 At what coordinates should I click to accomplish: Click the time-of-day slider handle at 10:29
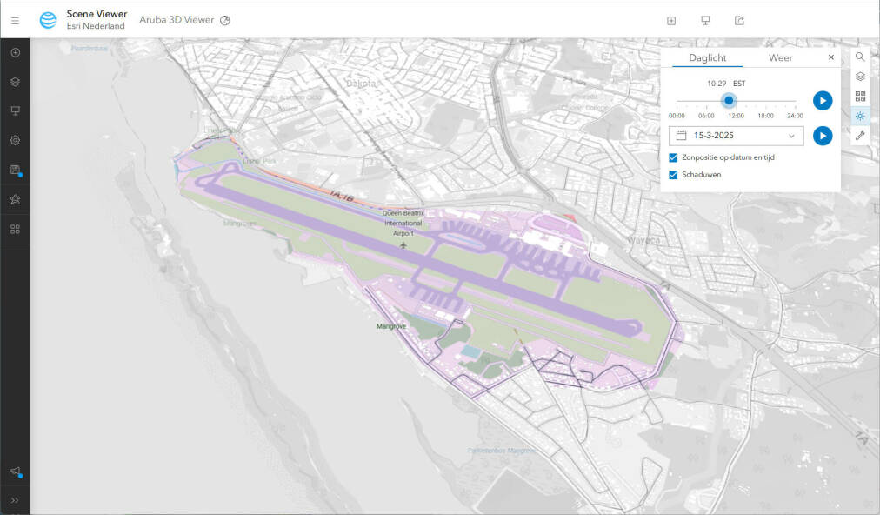[729, 100]
